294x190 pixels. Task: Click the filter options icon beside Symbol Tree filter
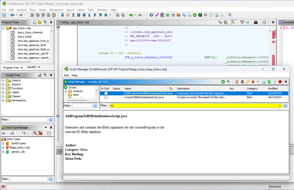click(x=51, y=120)
